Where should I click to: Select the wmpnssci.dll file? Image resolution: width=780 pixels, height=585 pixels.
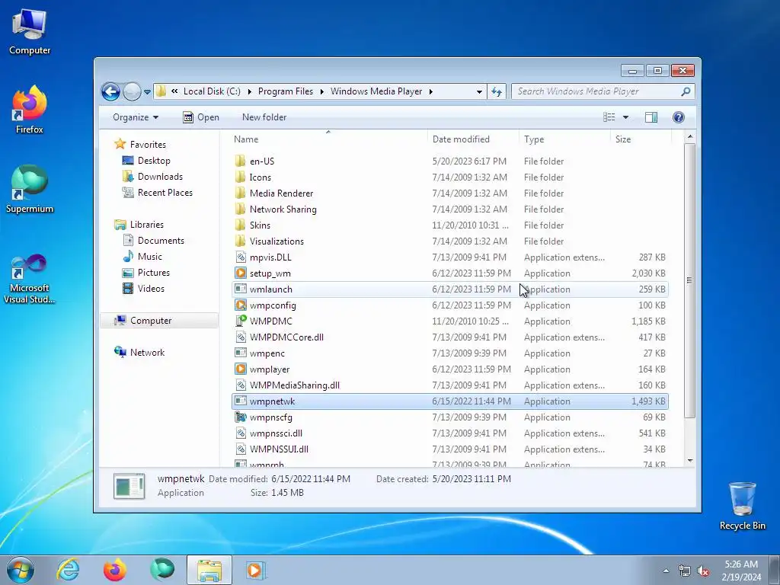276,433
